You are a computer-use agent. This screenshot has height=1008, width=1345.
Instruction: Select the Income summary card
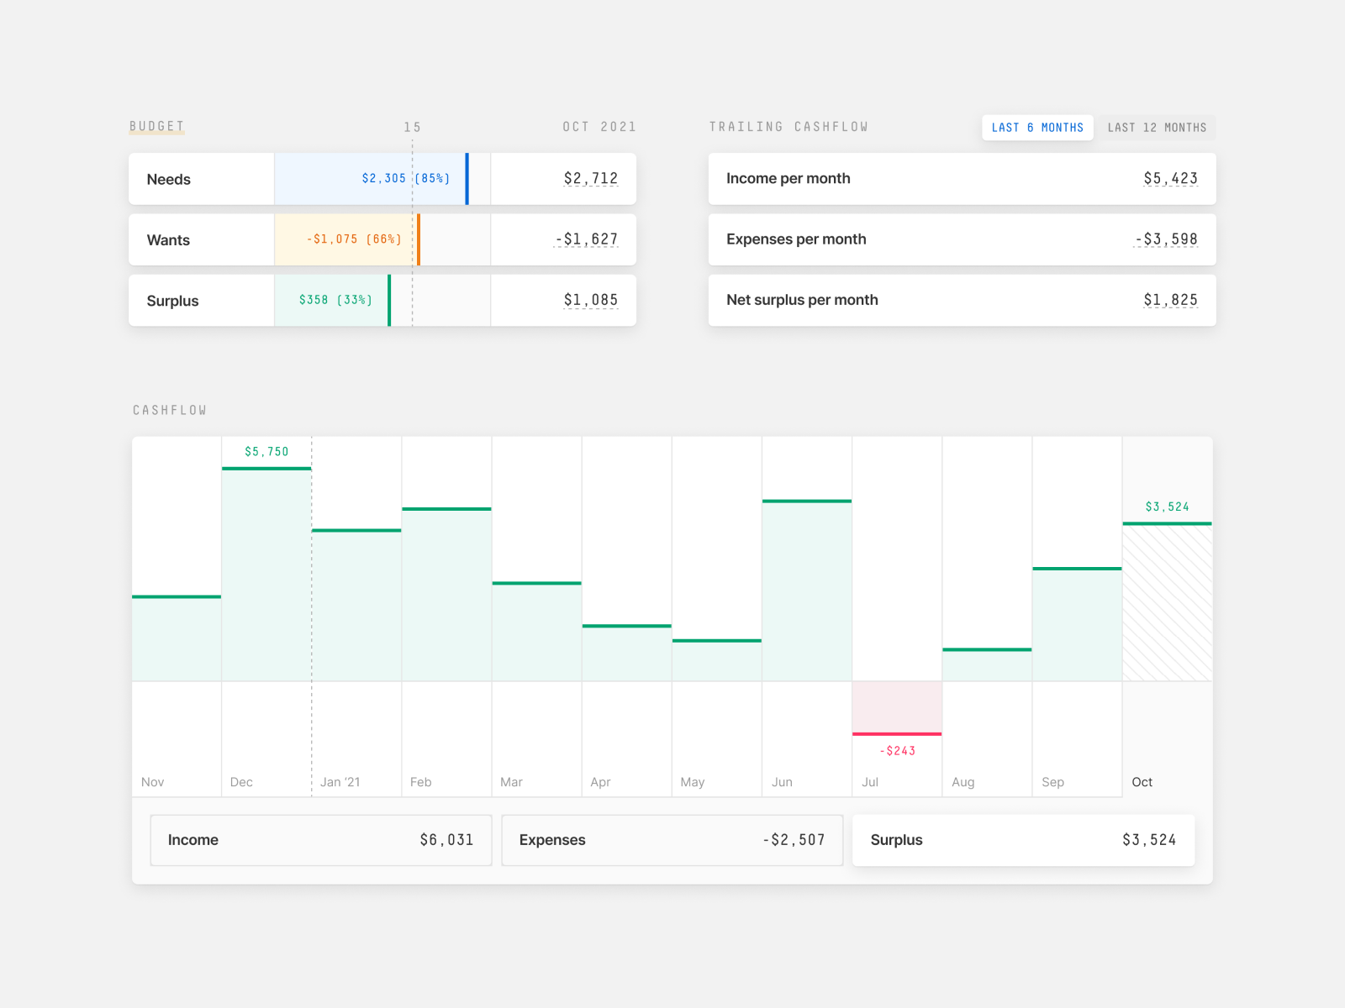click(320, 840)
